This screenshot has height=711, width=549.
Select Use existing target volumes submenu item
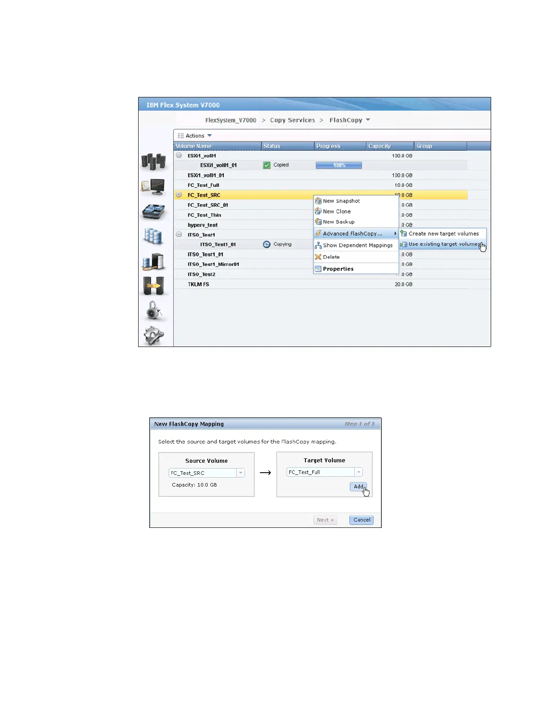point(443,244)
